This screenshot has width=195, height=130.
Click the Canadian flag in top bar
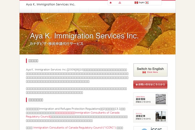[x=136, y=3]
